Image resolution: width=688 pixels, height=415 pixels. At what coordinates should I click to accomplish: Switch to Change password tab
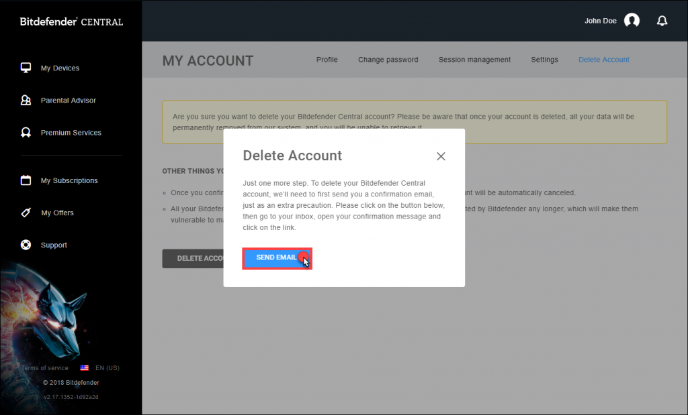388,60
